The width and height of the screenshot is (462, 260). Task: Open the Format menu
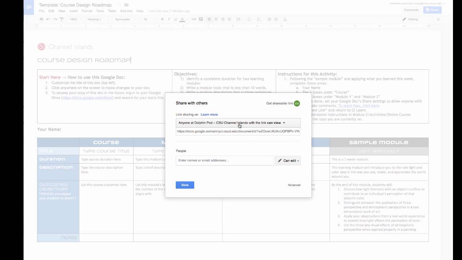coord(87,11)
